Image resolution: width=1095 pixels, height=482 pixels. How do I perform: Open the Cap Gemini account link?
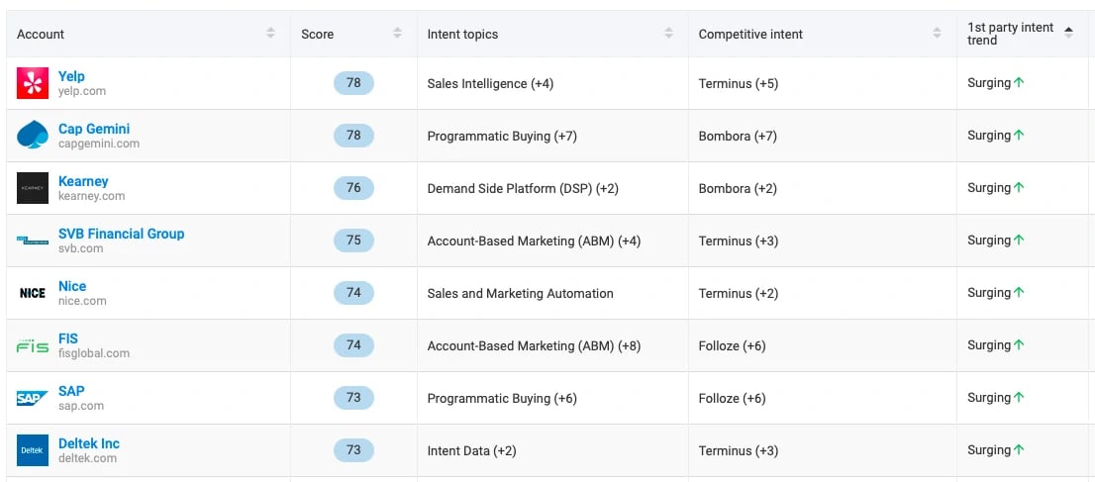pos(94,129)
